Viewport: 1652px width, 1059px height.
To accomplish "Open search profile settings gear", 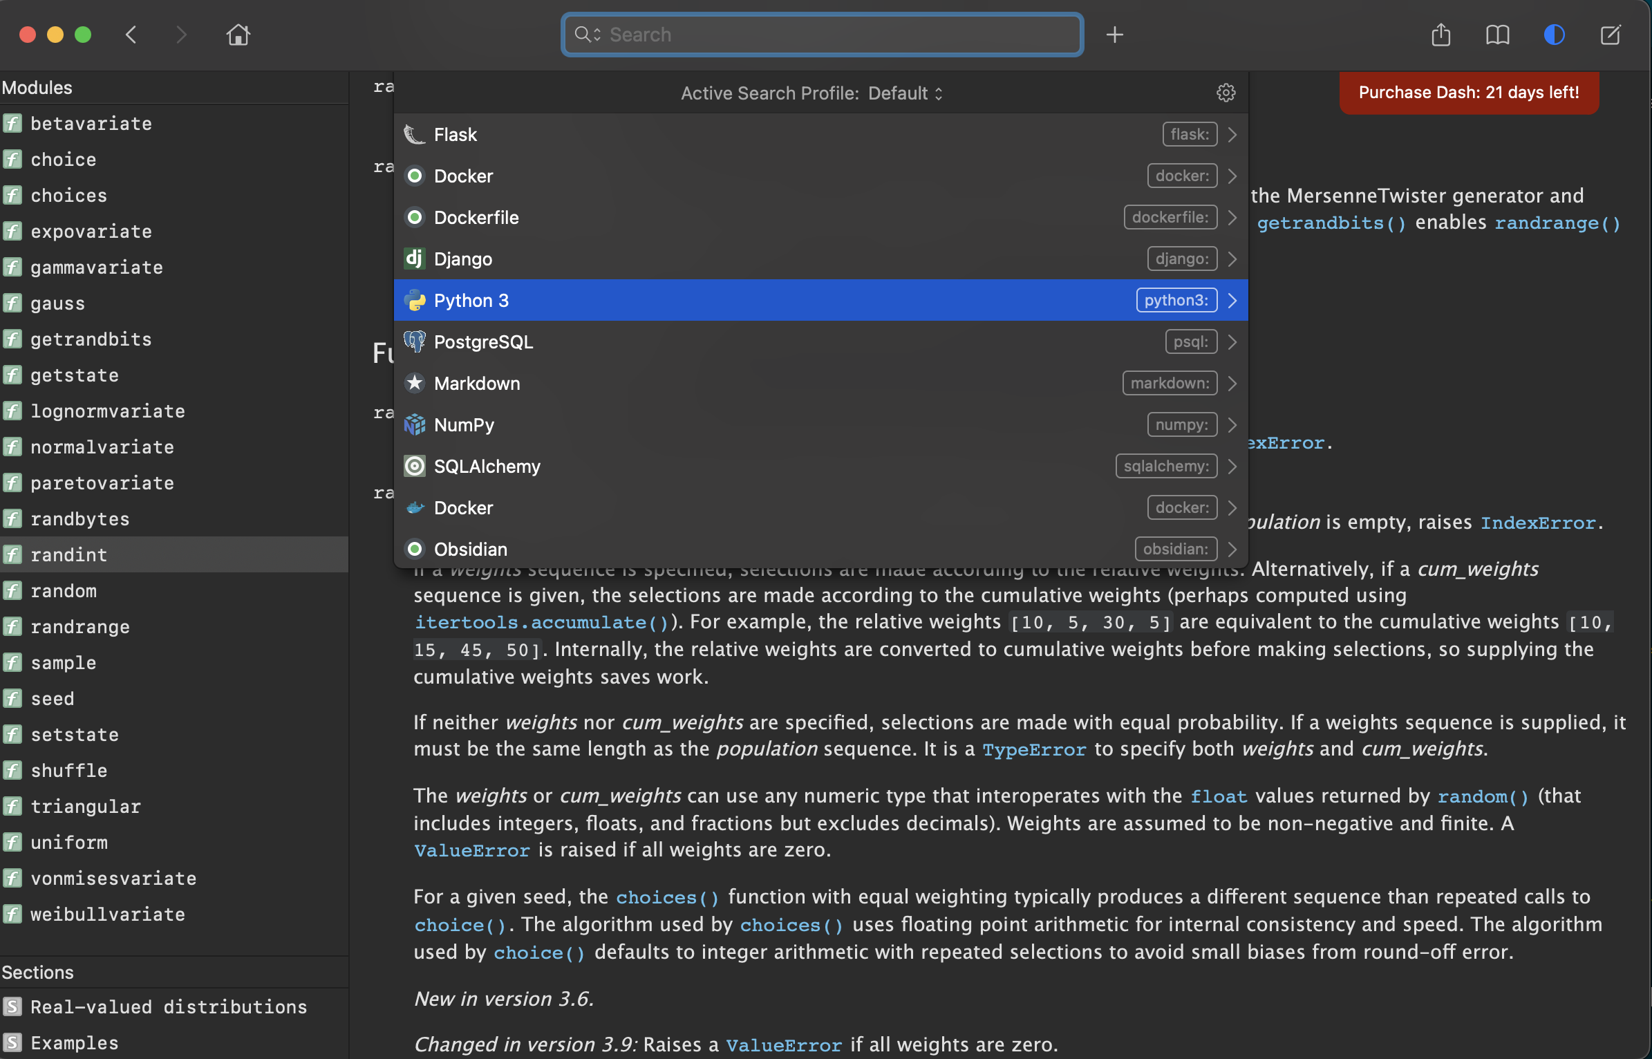I will [x=1226, y=93].
